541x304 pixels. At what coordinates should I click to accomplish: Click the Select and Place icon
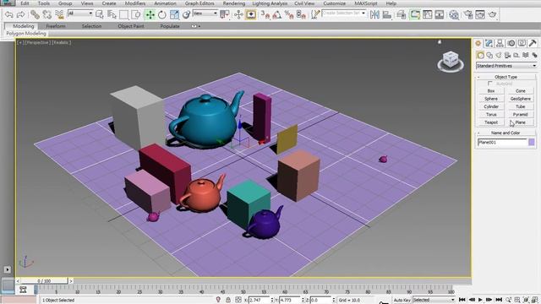[186, 14]
